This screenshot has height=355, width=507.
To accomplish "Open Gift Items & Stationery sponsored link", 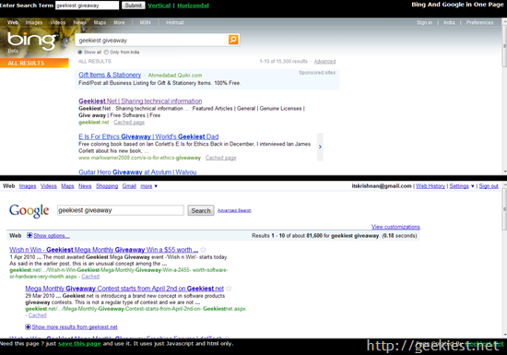I will coord(110,75).
